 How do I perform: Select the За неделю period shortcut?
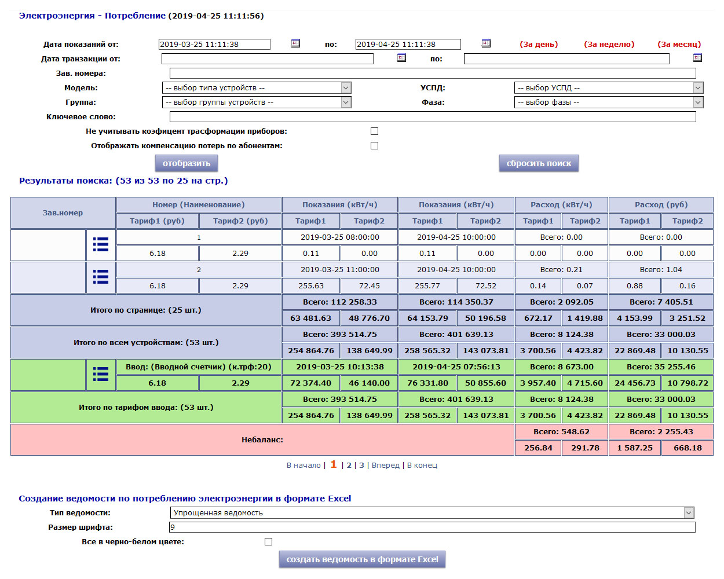point(609,45)
